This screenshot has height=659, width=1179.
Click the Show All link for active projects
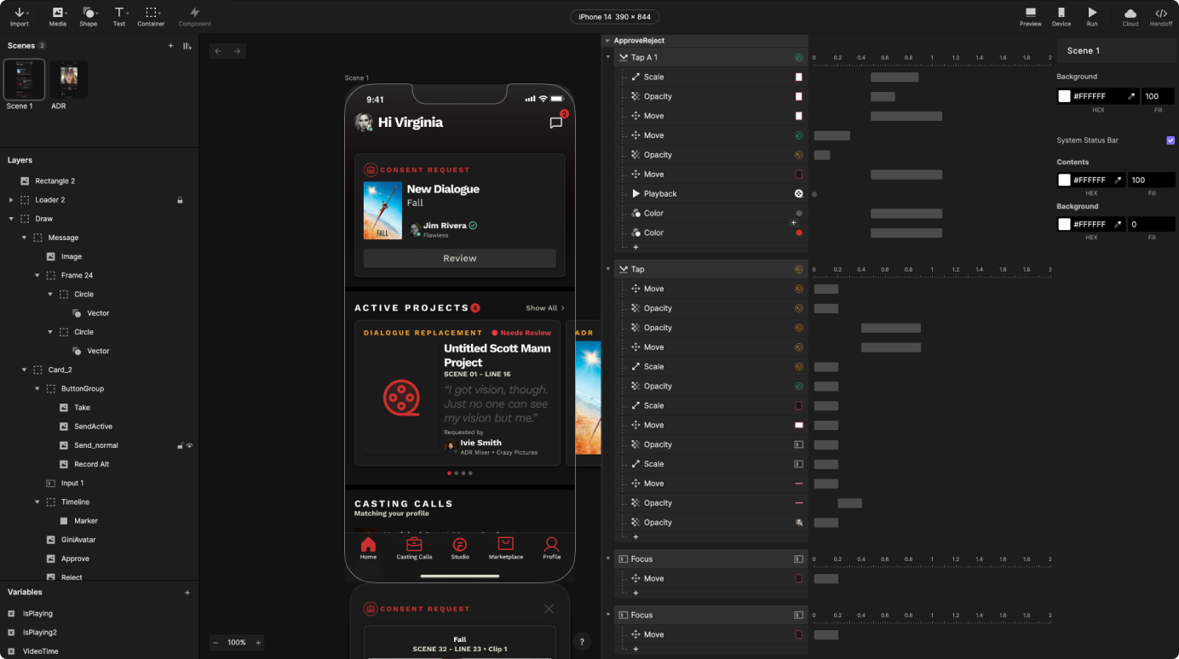pos(544,308)
